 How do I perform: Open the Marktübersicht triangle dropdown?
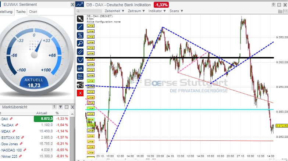(60, 107)
